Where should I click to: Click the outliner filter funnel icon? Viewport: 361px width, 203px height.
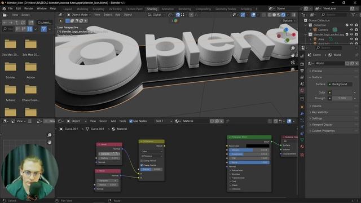coord(353,15)
